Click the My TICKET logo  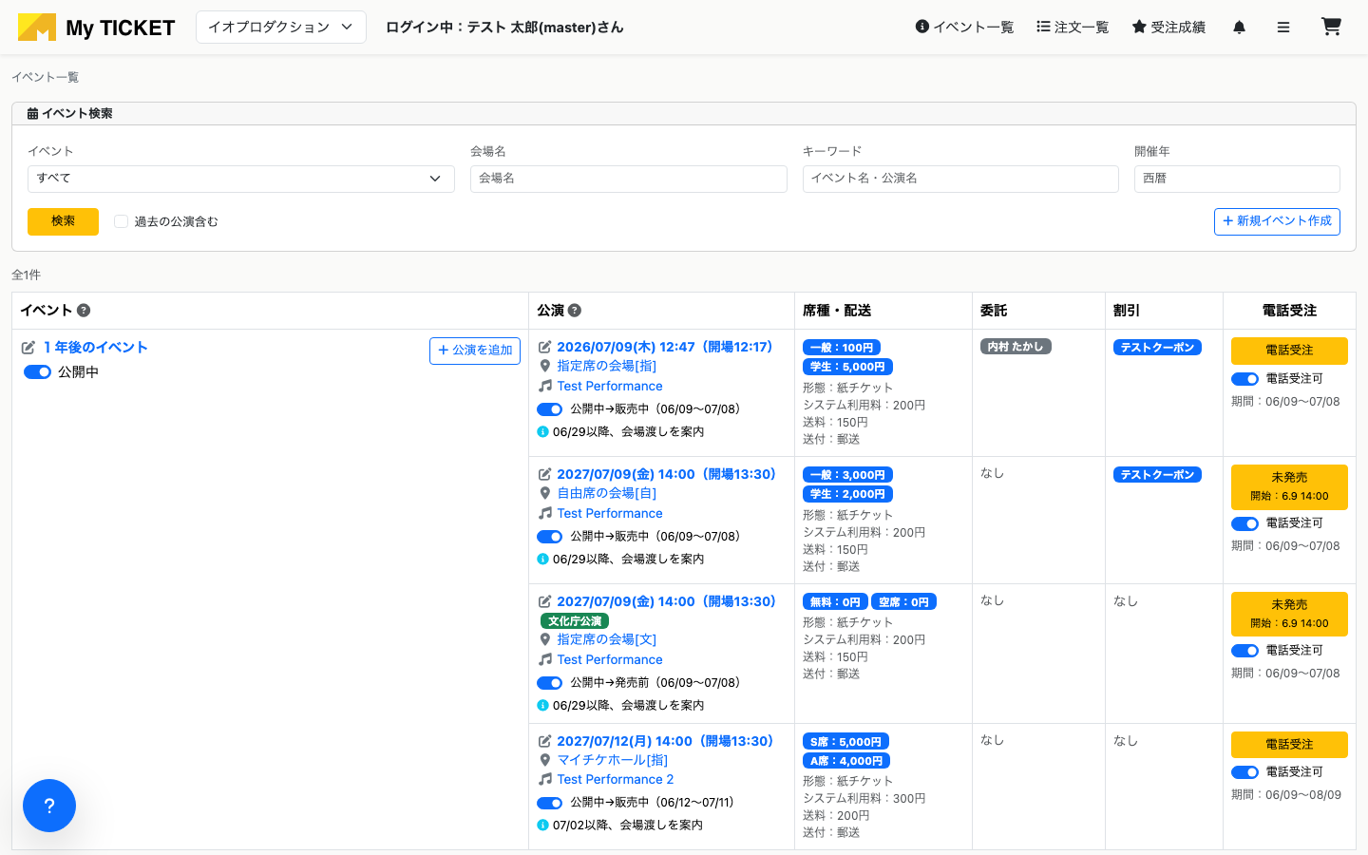tap(96, 28)
